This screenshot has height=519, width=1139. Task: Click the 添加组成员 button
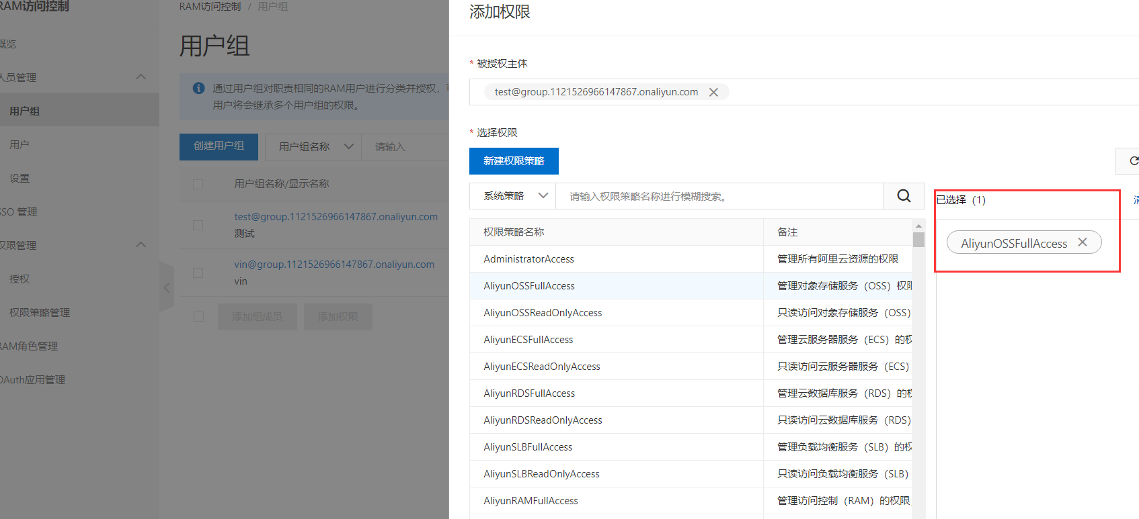257,316
